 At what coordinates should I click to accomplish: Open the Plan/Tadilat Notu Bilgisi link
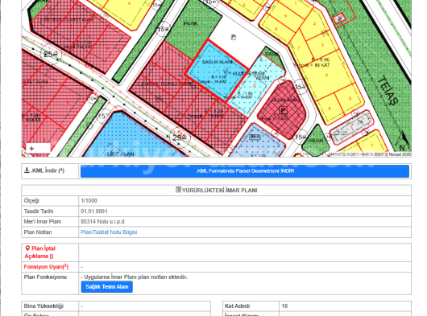[109, 232]
